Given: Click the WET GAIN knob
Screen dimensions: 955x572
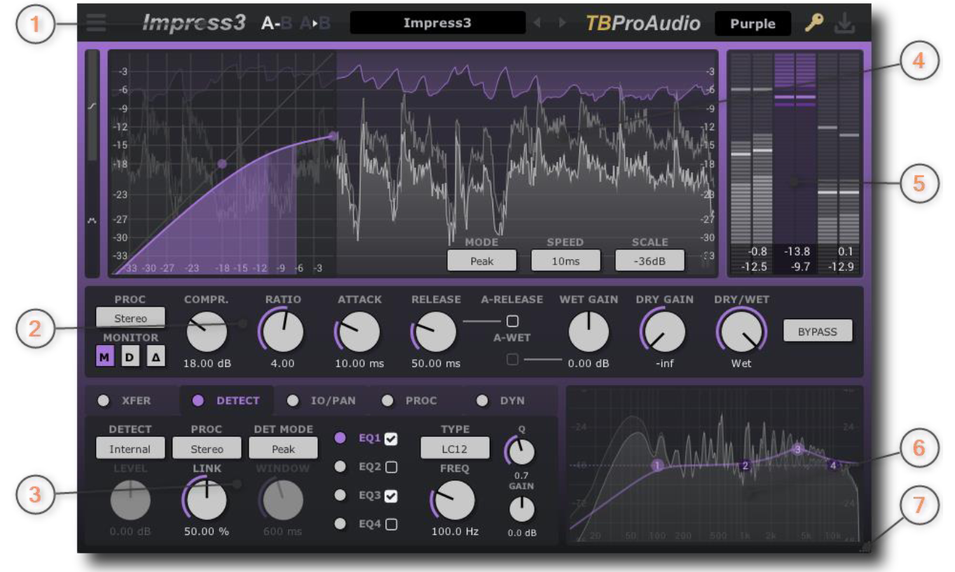Looking at the screenshot, I should tap(589, 331).
